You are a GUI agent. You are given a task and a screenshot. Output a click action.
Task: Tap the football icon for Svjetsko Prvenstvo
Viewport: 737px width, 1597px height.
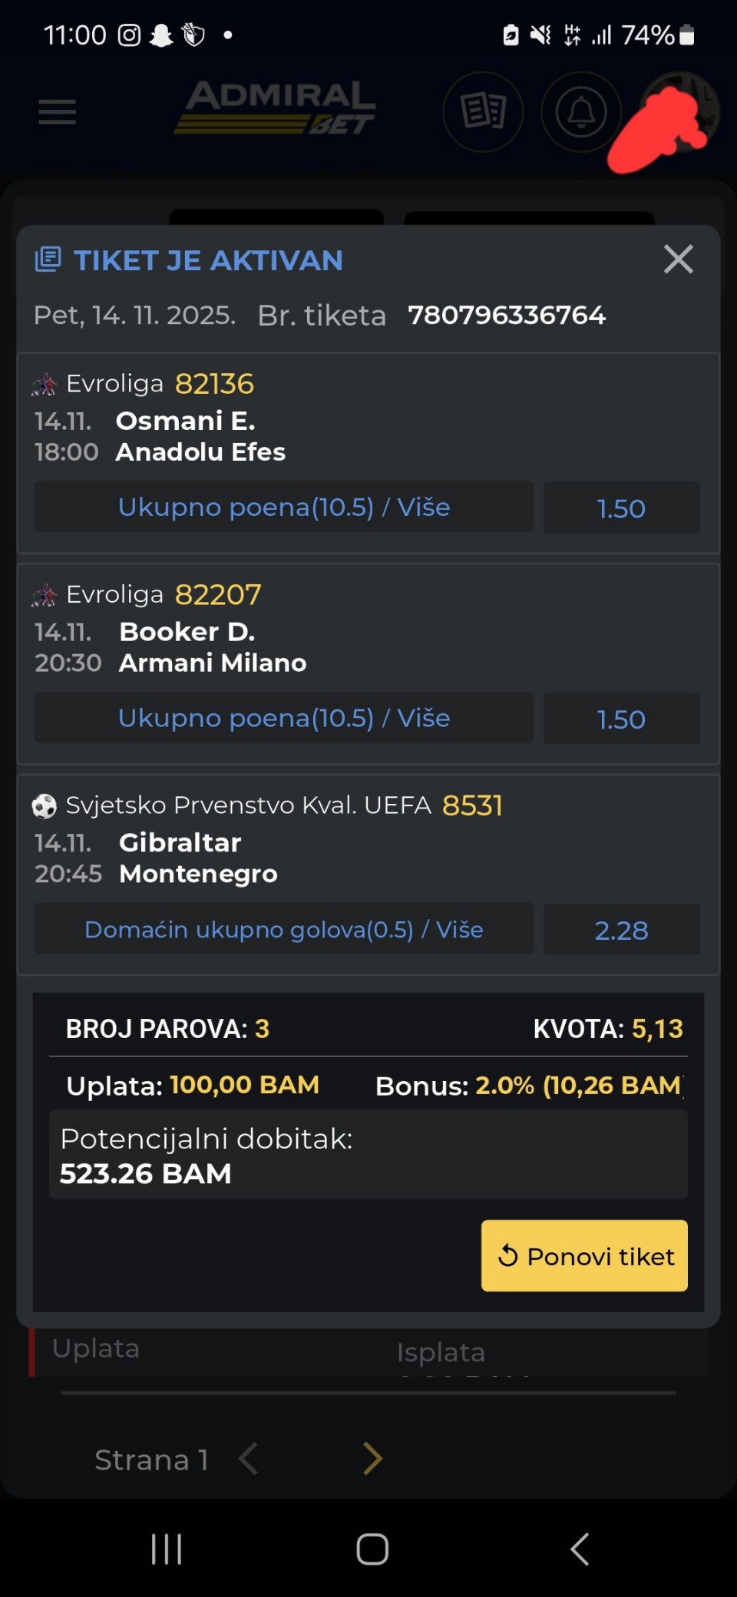coord(44,806)
